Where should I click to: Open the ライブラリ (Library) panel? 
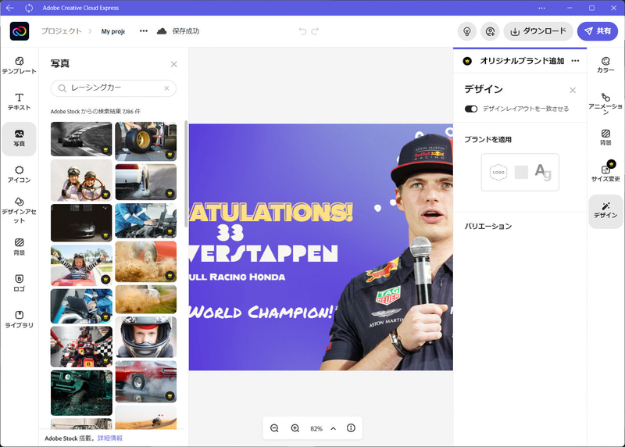point(19,320)
